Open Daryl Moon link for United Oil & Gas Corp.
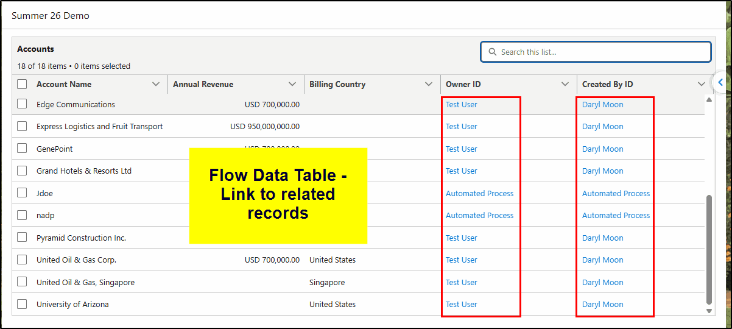The width and height of the screenshot is (732, 329). click(602, 260)
